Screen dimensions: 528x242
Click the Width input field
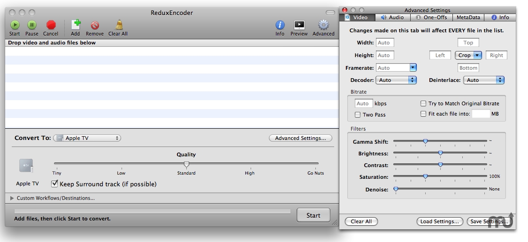tap(385, 43)
